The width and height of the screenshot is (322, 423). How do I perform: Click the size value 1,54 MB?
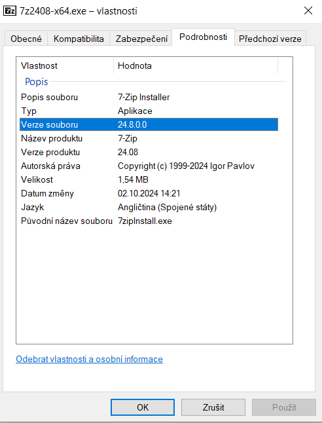(133, 179)
